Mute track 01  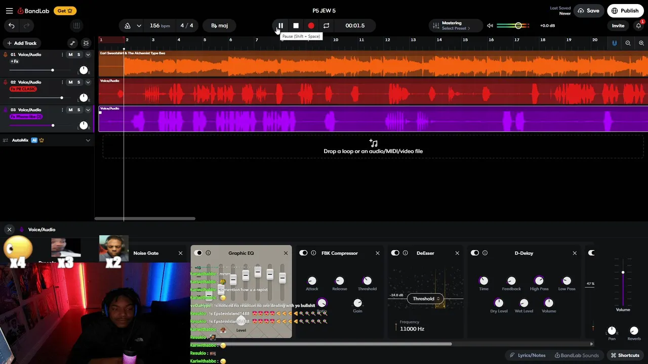tap(70, 55)
